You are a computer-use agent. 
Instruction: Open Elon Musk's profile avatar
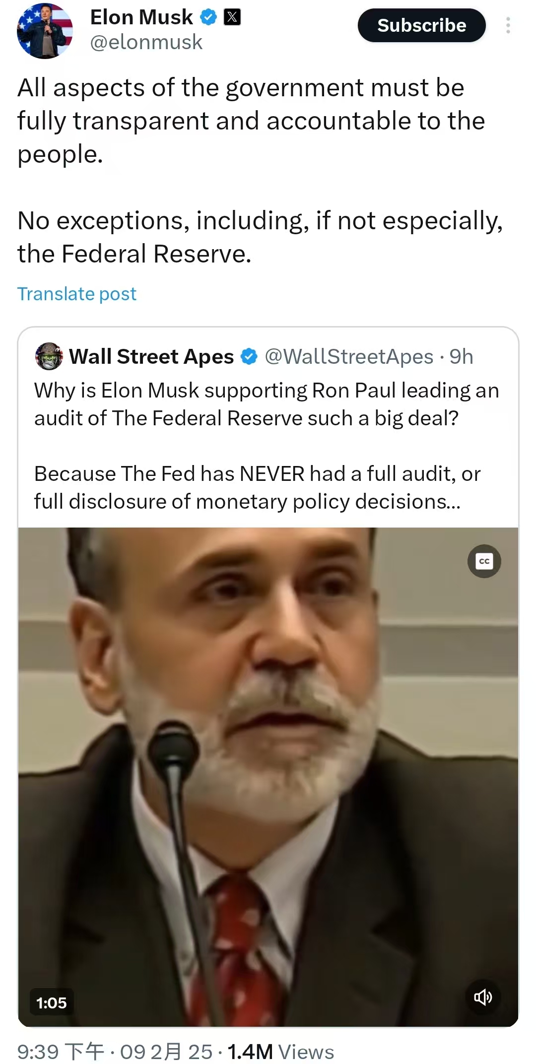[x=45, y=31]
